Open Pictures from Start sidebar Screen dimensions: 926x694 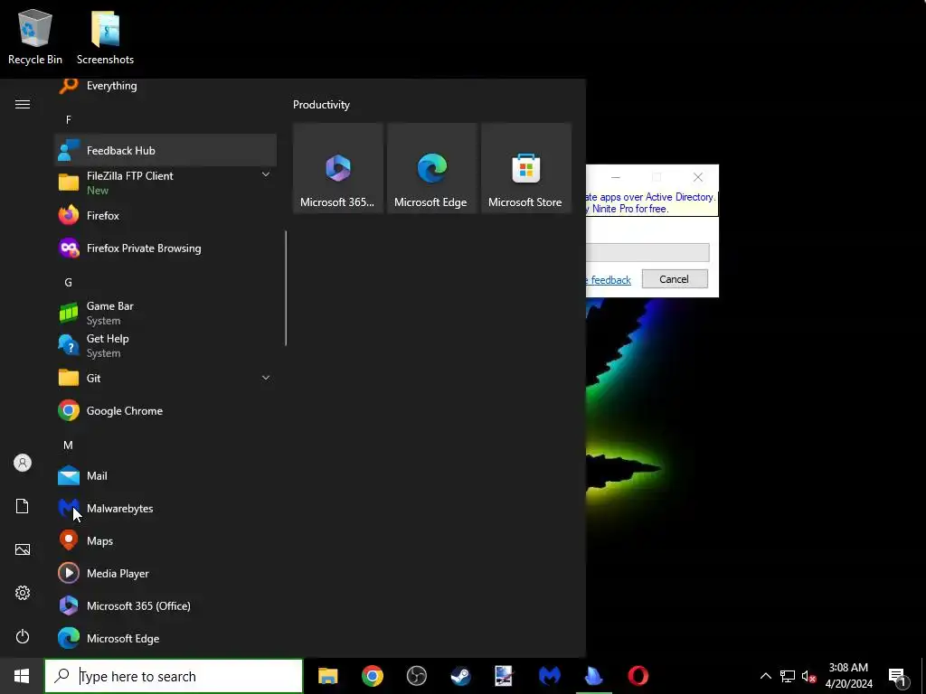pyautogui.click(x=23, y=549)
